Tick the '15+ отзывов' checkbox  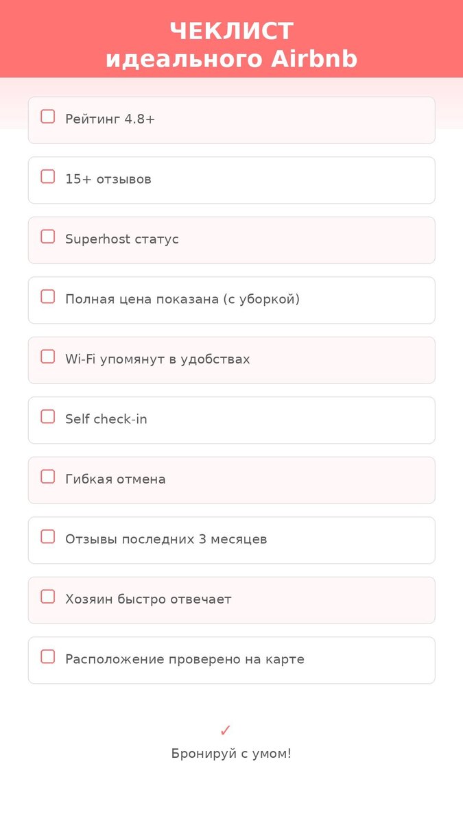pyautogui.click(x=47, y=177)
